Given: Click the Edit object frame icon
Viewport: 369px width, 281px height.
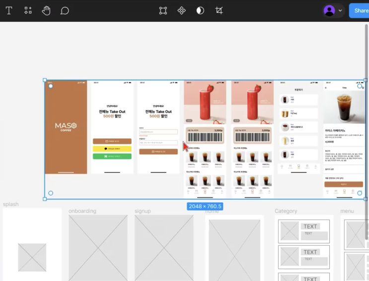Looking at the screenshot, I should 163,10.
